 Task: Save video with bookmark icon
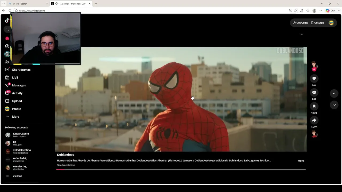tap(314, 106)
